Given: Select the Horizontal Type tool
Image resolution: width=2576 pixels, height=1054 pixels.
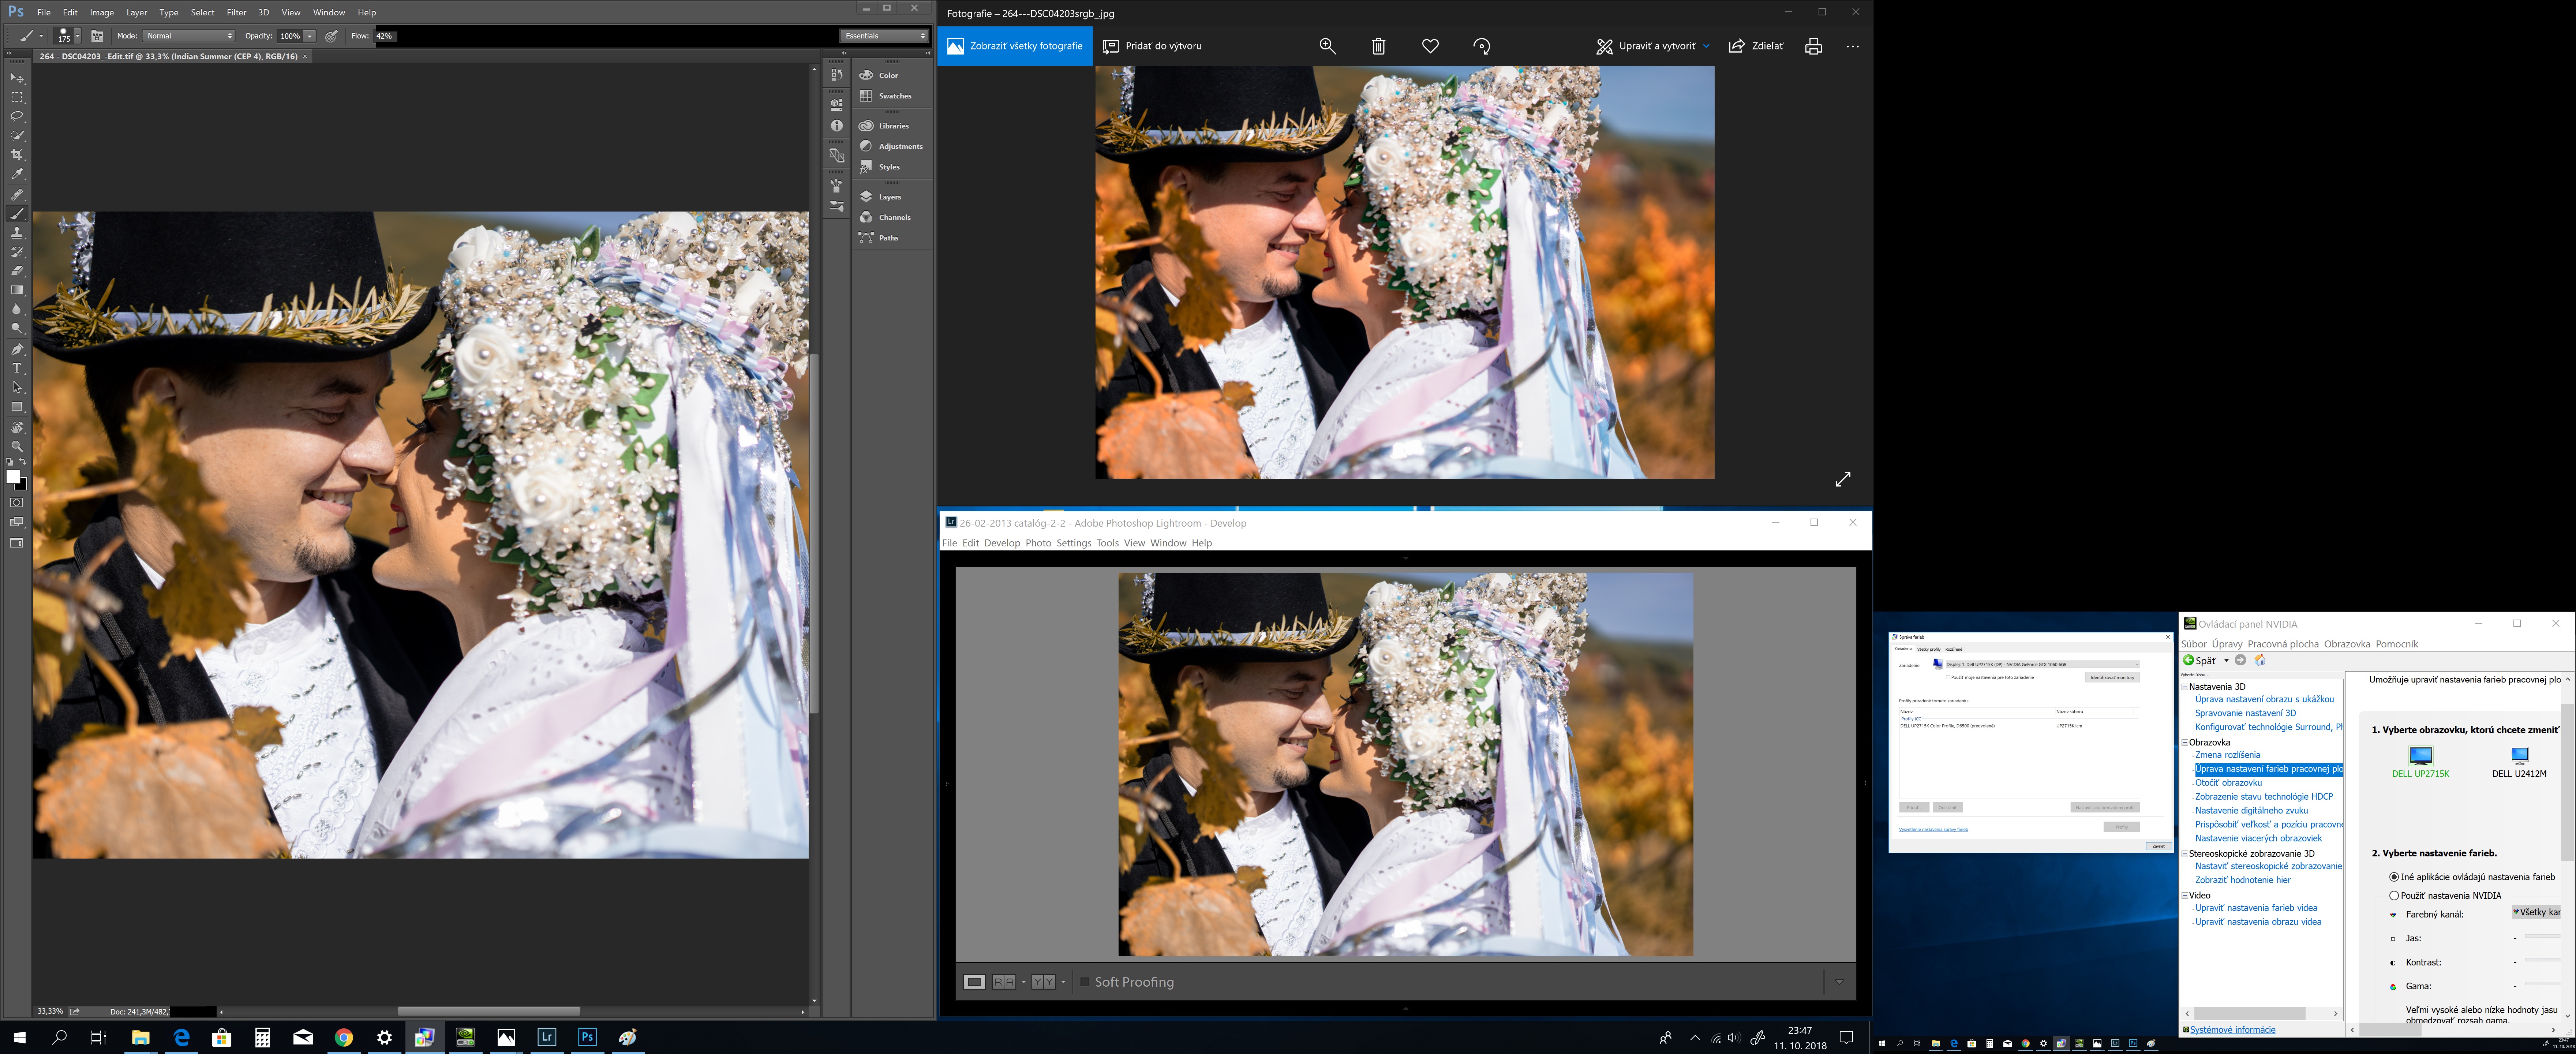Looking at the screenshot, I should (x=17, y=369).
